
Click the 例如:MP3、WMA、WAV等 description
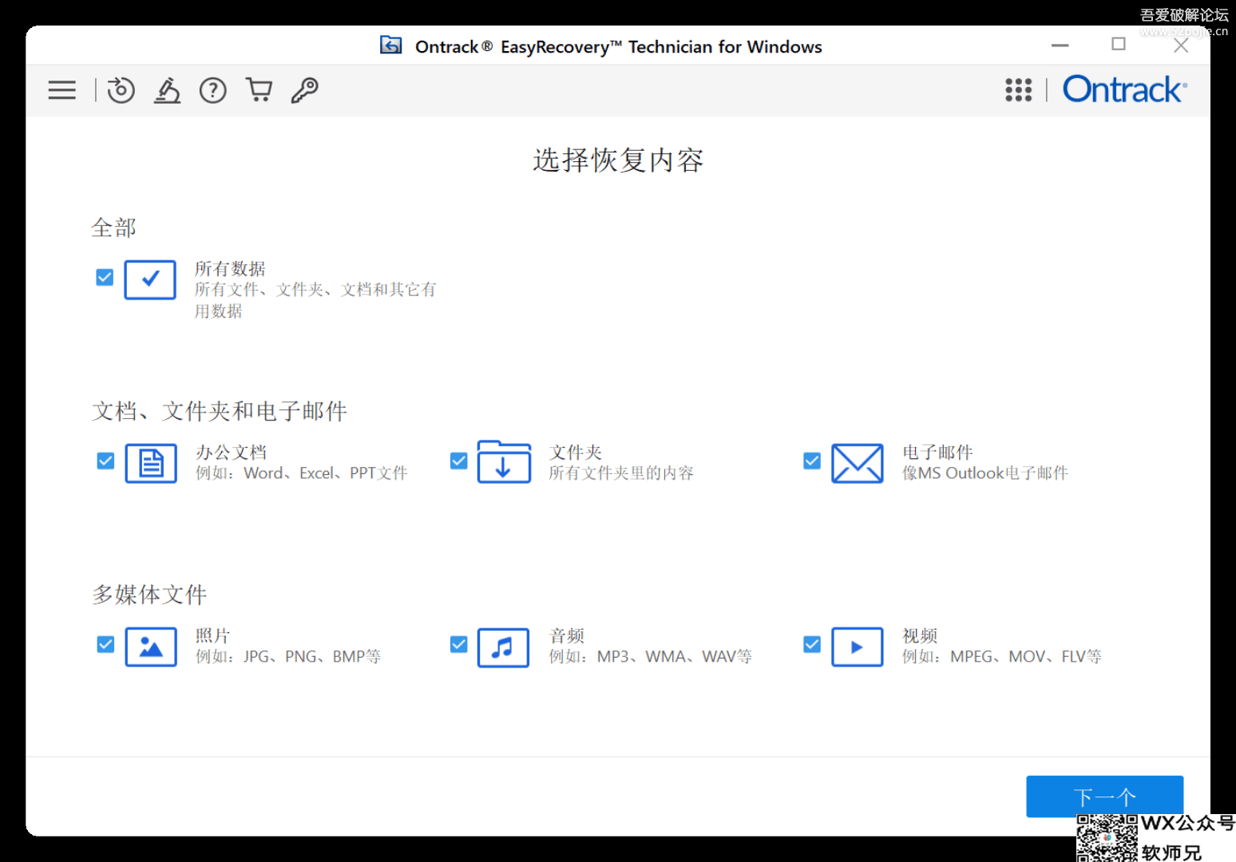pos(651,657)
